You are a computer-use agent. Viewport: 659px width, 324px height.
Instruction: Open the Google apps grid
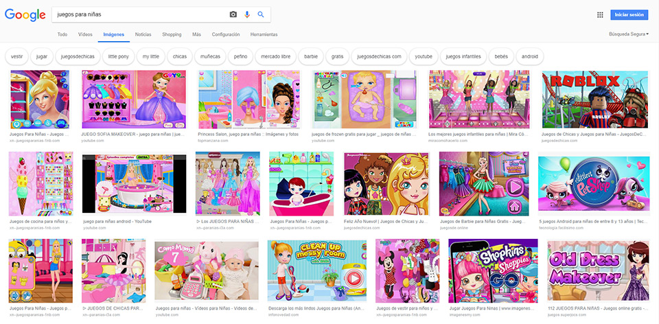coord(600,14)
